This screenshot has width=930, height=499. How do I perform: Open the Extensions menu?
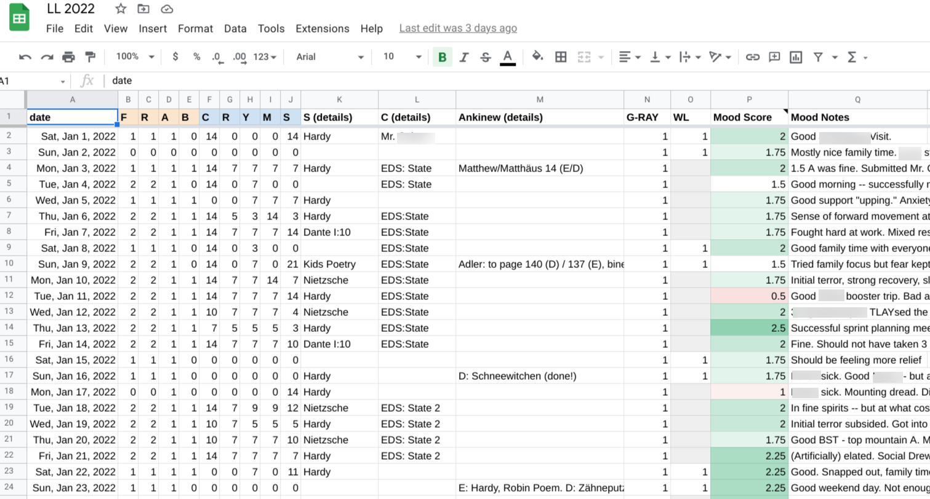click(x=323, y=28)
